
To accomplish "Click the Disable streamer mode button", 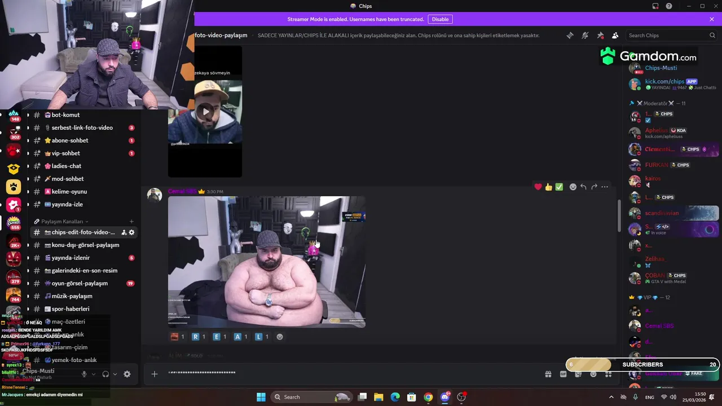I will pyautogui.click(x=440, y=19).
